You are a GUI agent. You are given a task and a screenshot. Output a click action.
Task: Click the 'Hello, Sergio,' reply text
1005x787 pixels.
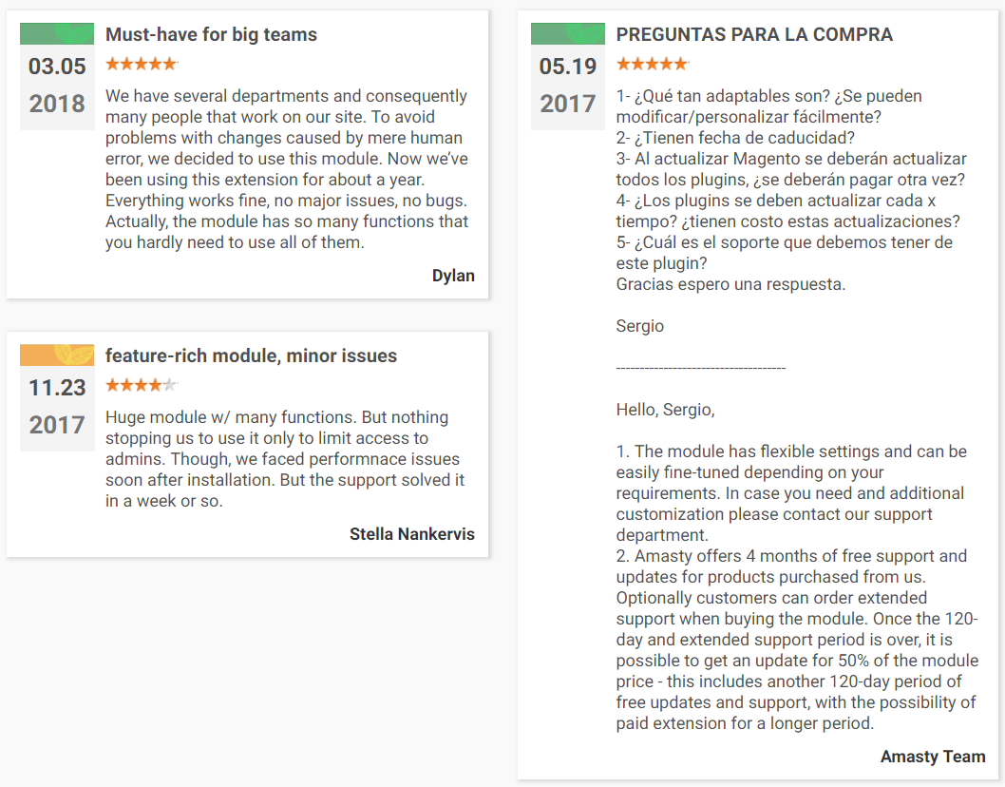[x=665, y=410]
